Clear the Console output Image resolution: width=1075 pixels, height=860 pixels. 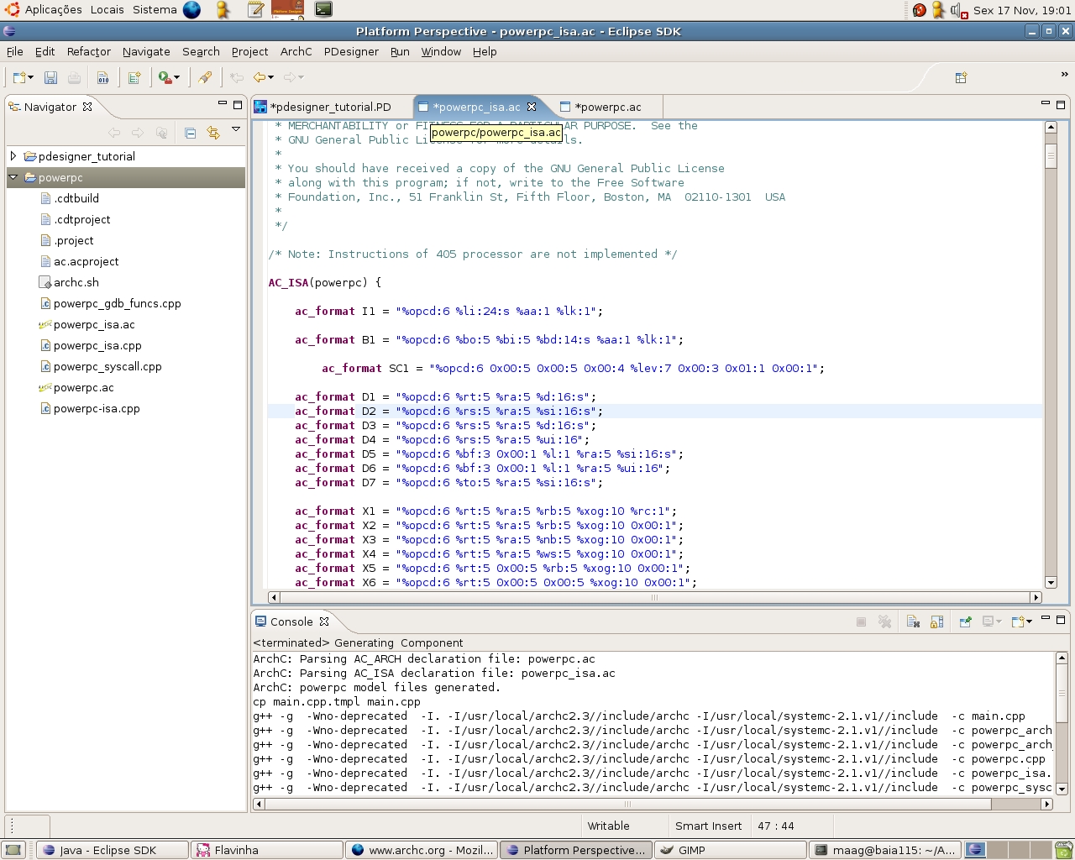pyautogui.click(x=913, y=621)
